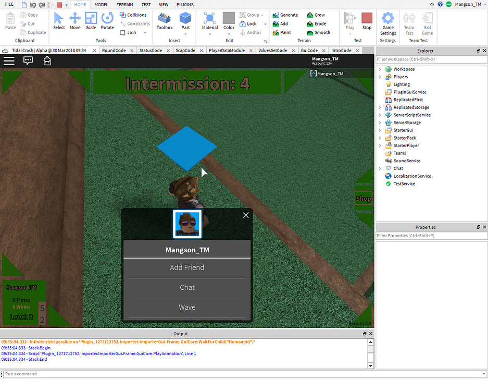Open the backpack icon
Image resolution: width=488 pixels, height=391 pixels.
(x=47, y=61)
